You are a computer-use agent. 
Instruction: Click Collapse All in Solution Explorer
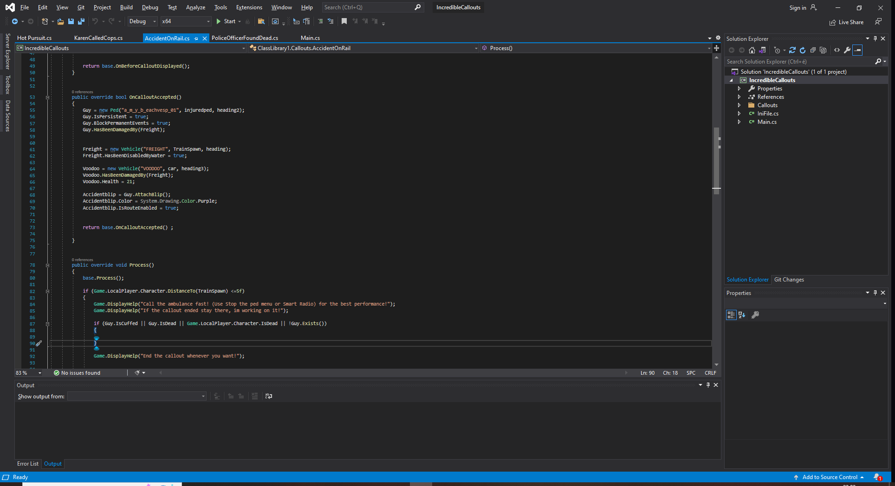(x=813, y=50)
